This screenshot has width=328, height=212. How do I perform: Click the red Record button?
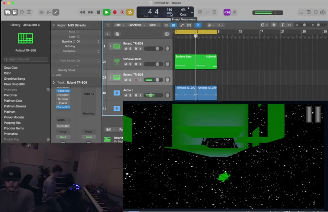pos(115,12)
